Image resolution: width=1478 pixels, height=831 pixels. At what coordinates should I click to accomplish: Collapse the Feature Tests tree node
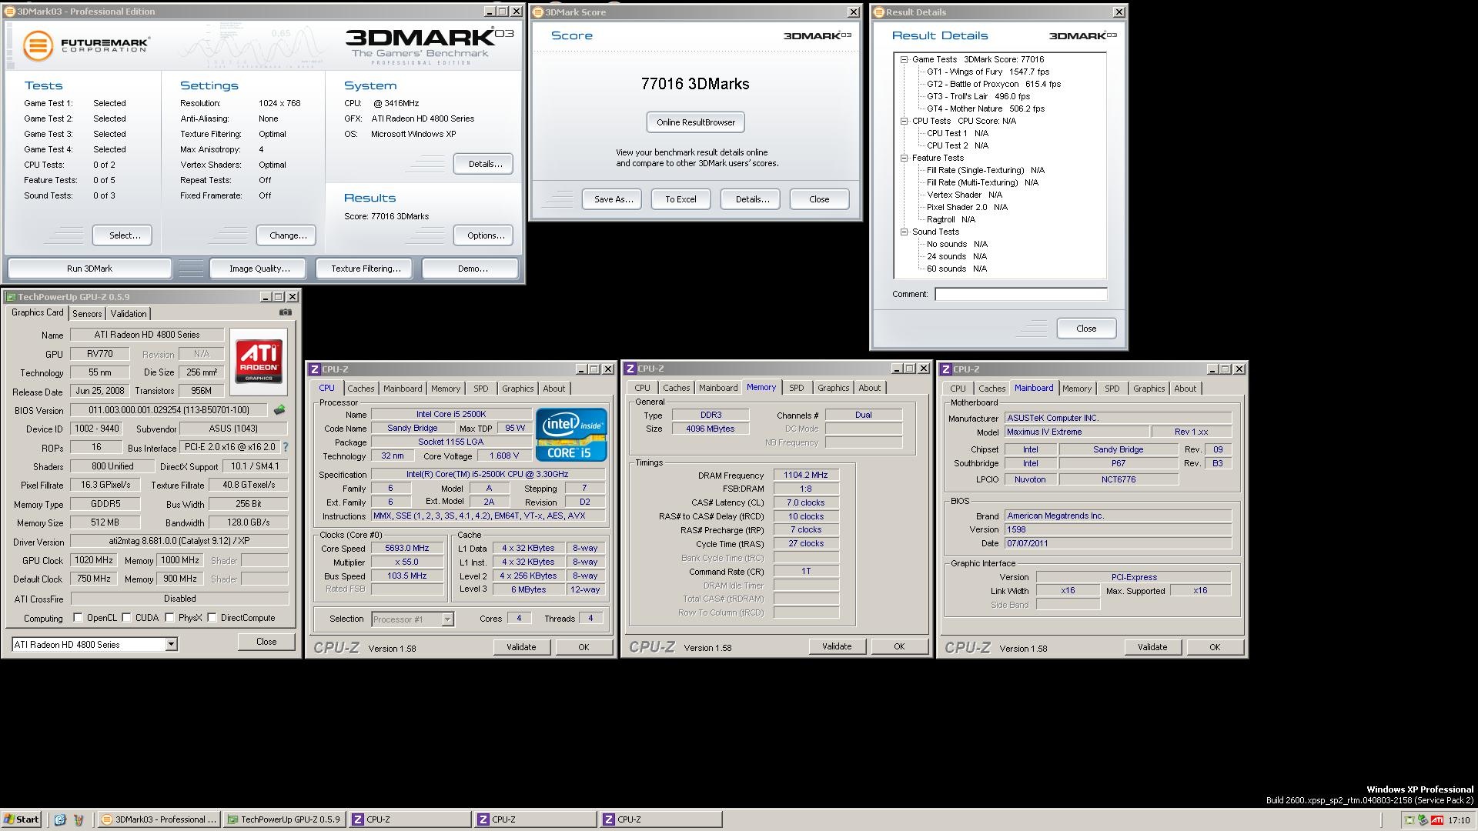pyautogui.click(x=905, y=158)
